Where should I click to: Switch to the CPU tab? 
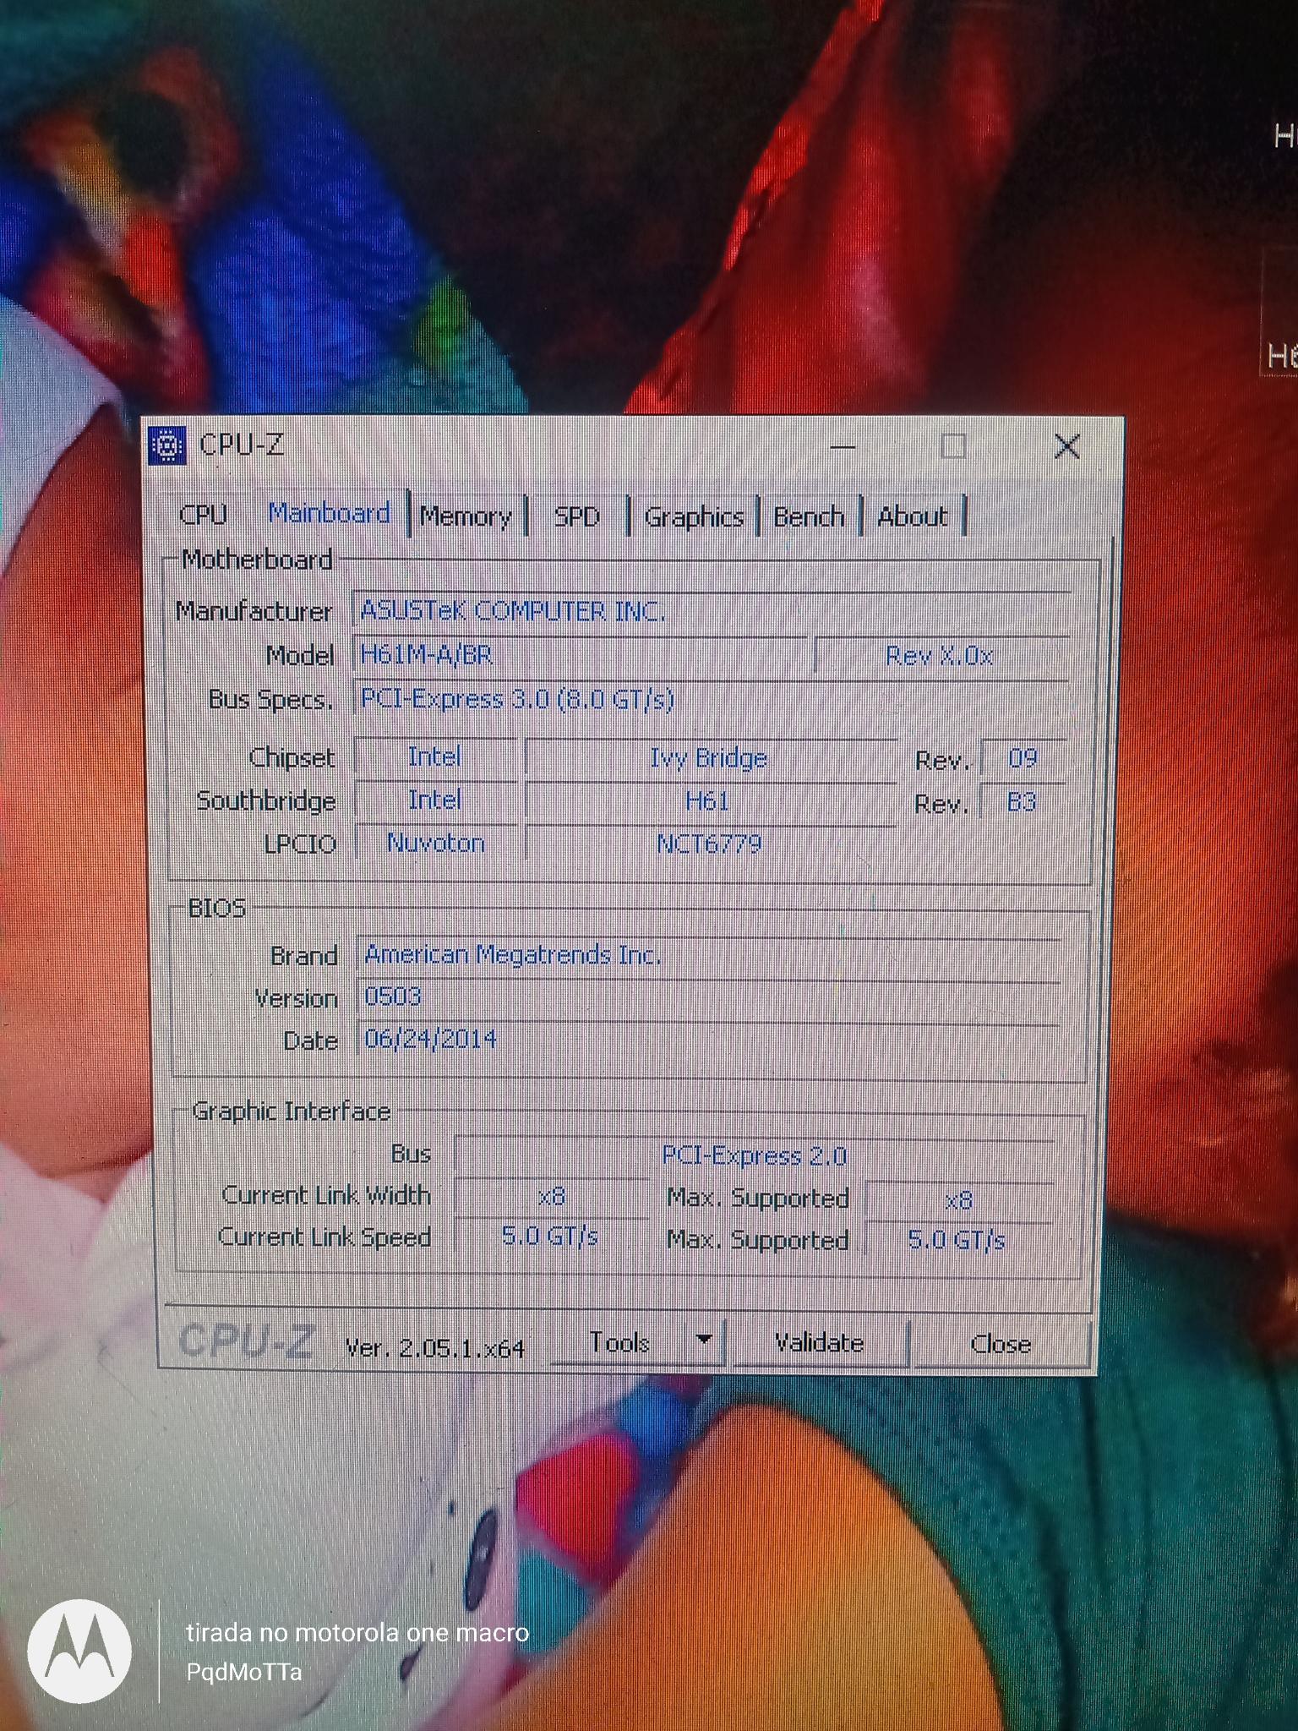pyautogui.click(x=204, y=514)
